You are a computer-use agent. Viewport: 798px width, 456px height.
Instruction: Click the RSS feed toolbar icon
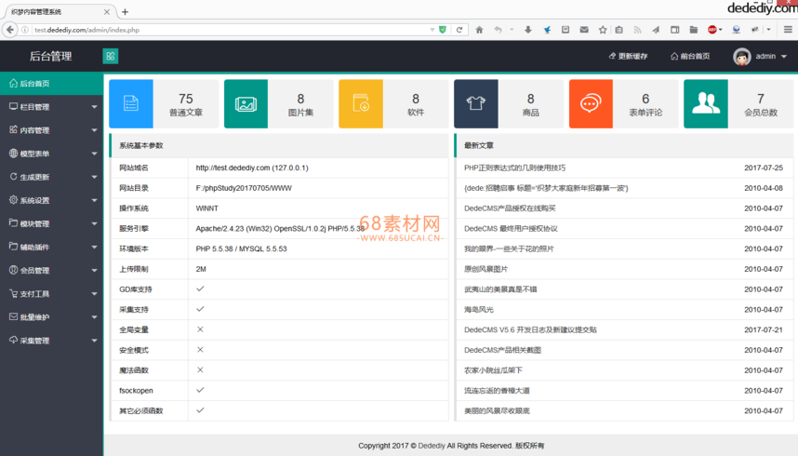pyautogui.click(x=637, y=30)
